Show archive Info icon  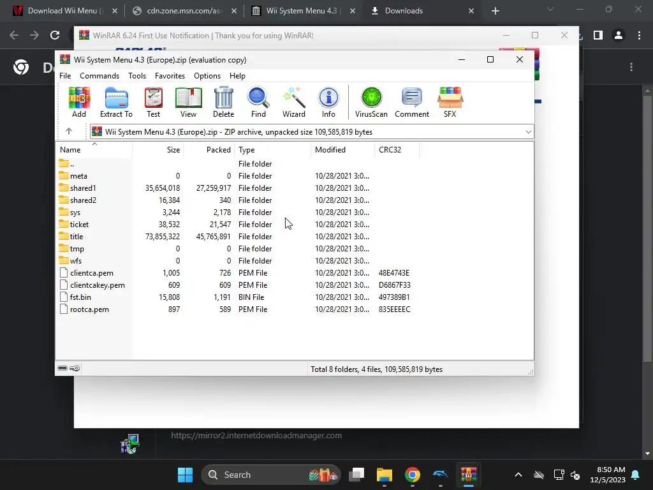[328, 103]
